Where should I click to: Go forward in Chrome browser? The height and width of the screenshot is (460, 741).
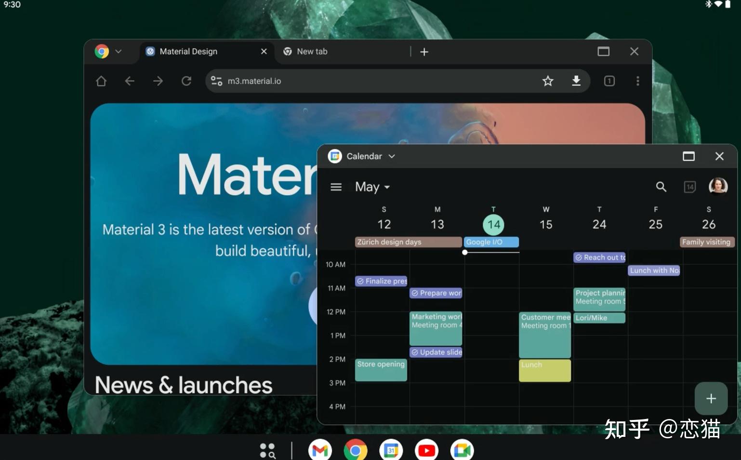tap(158, 81)
